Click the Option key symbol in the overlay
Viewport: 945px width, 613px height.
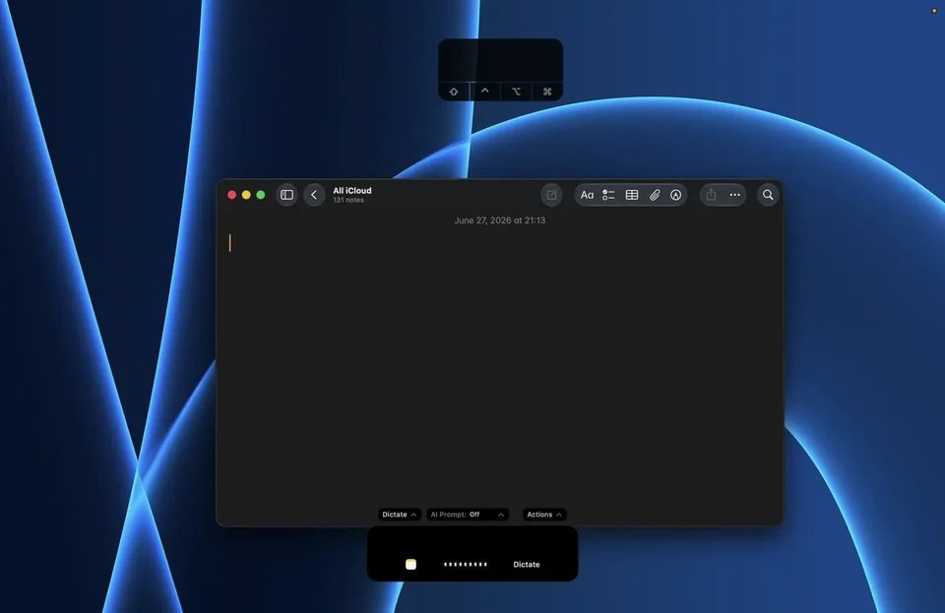point(517,92)
